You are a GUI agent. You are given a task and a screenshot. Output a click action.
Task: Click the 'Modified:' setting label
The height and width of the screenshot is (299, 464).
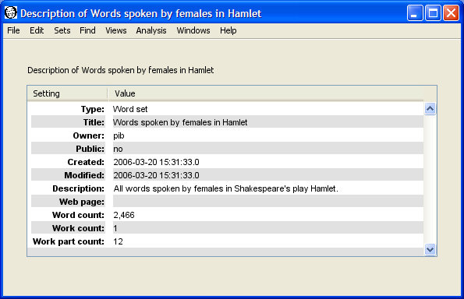pos(84,175)
